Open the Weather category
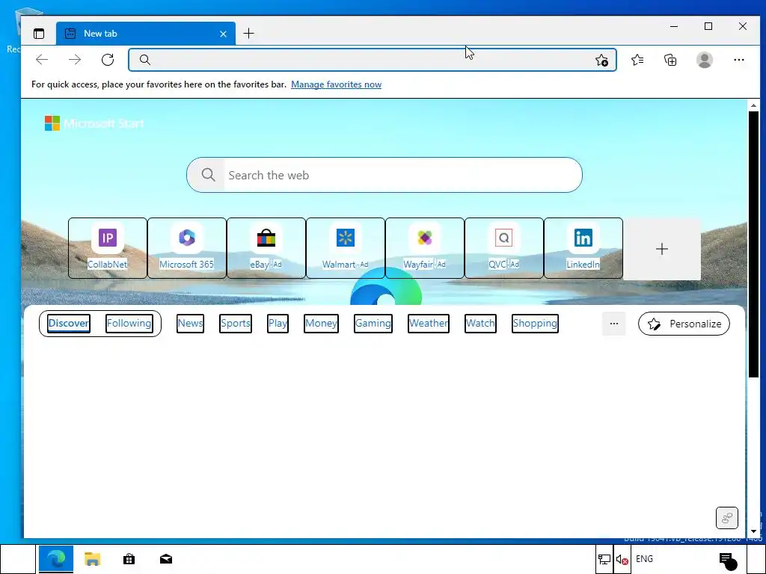766x574 pixels. (x=429, y=324)
